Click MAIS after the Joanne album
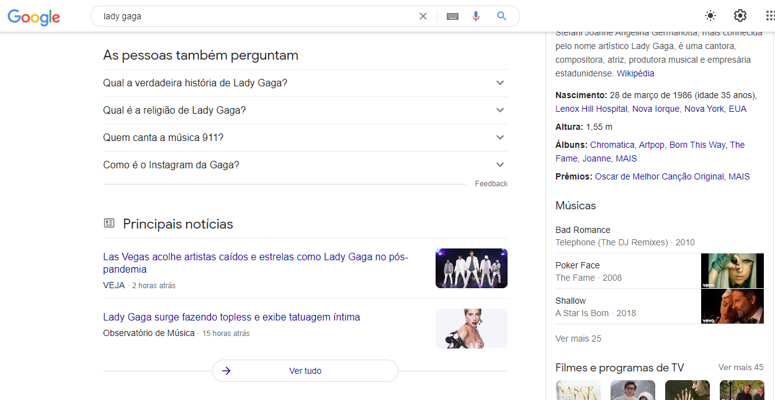 [x=626, y=158]
